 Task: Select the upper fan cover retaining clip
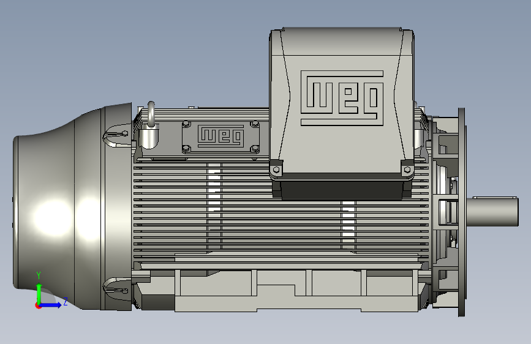coord(116,136)
